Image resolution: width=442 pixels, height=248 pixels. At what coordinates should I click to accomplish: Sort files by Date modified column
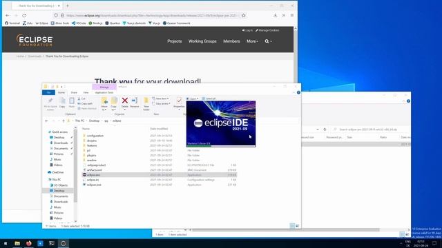coord(159,129)
